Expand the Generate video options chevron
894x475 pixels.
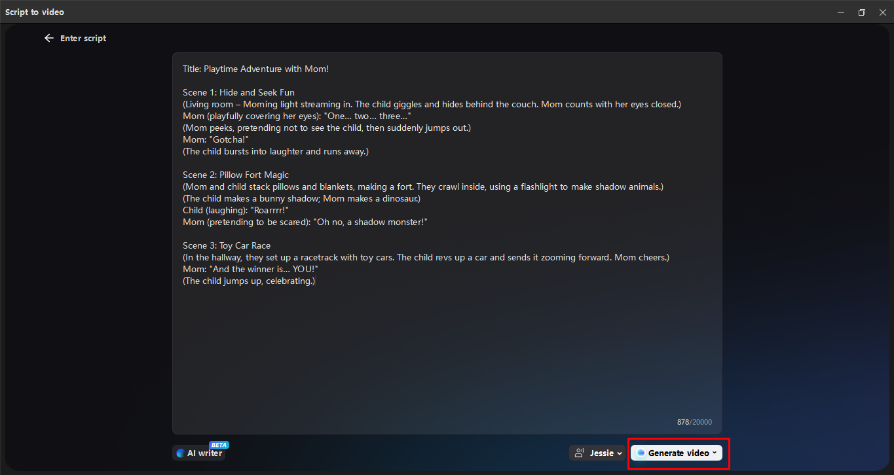pos(715,453)
